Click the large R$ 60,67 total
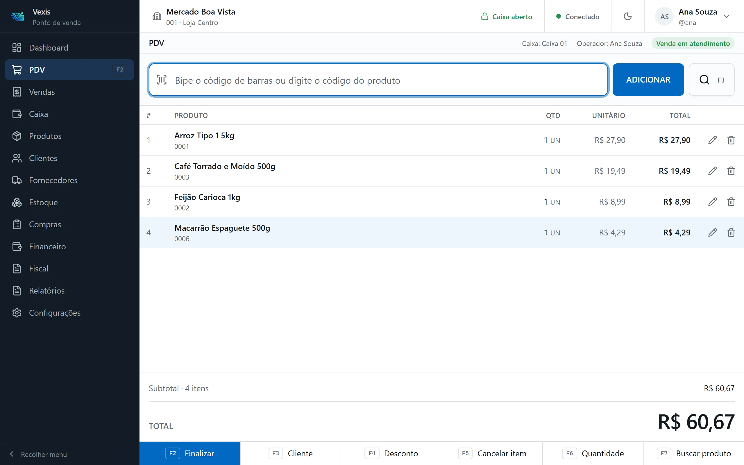 click(x=696, y=422)
